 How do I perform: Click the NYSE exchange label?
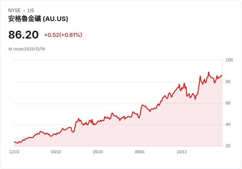tap(14, 11)
